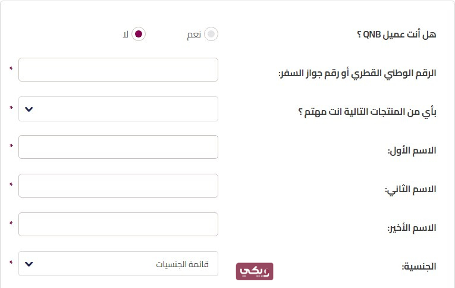Screen dimensions: 455x288
Task: Click the red asterisk beside the nationality dropdown
Action: coord(11,263)
